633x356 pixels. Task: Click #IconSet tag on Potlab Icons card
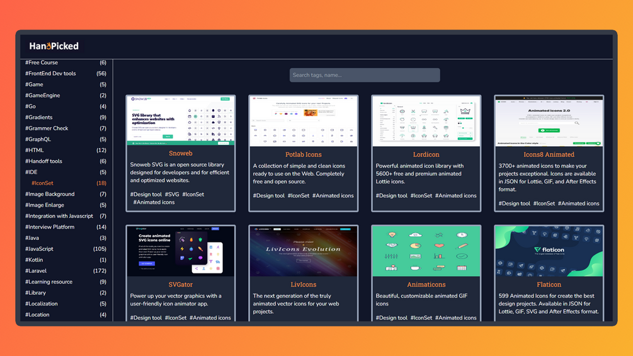pos(299,195)
